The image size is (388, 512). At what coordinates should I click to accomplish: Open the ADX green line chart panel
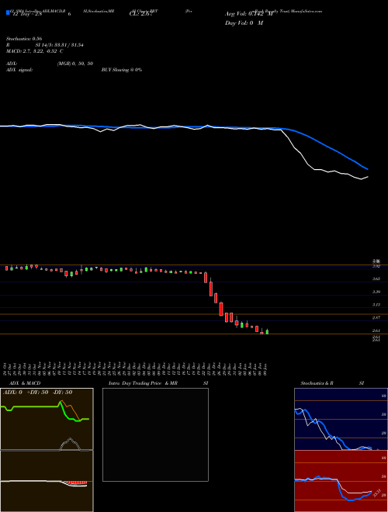pyautogui.click(x=47, y=419)
